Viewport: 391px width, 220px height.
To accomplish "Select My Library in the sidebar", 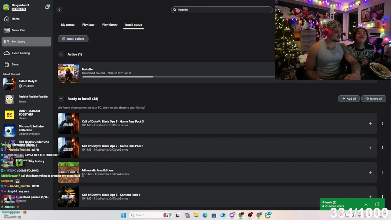I will coord(27,42).
